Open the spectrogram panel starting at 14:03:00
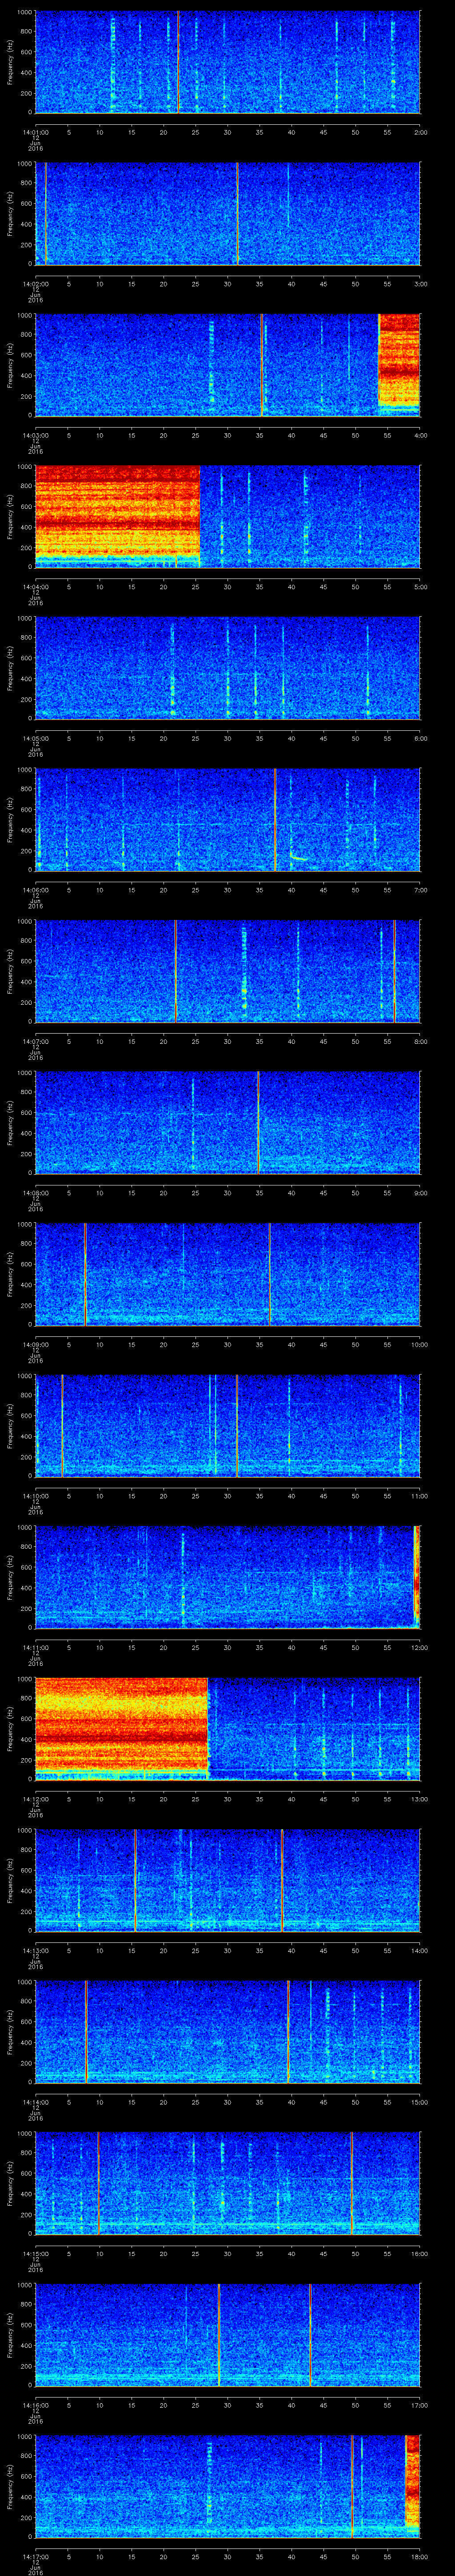455x2576 pixels. [227, 364]
